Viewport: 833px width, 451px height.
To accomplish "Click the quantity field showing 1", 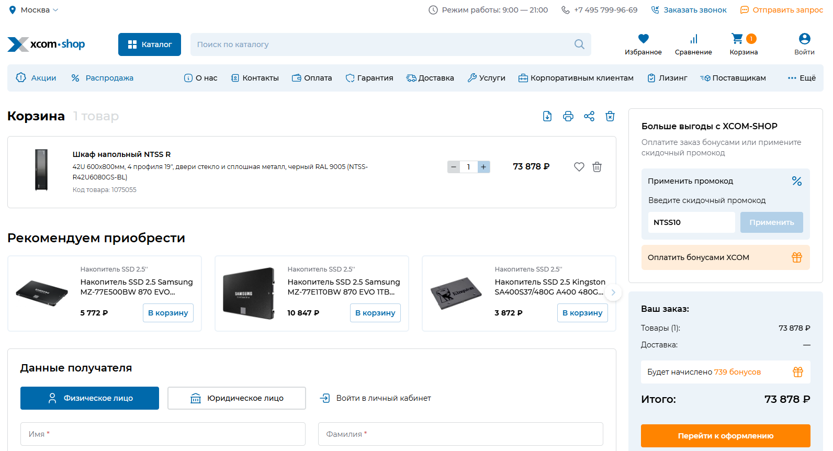I will coord(468,167).
